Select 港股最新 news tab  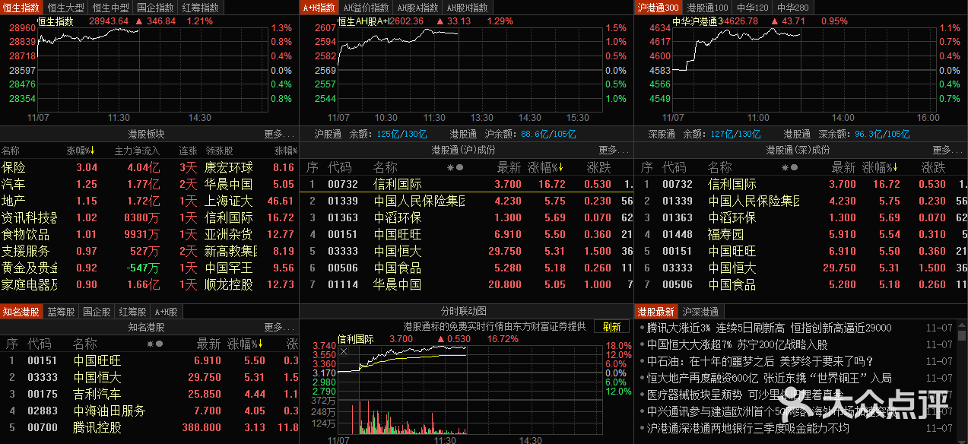click(655, 311)
